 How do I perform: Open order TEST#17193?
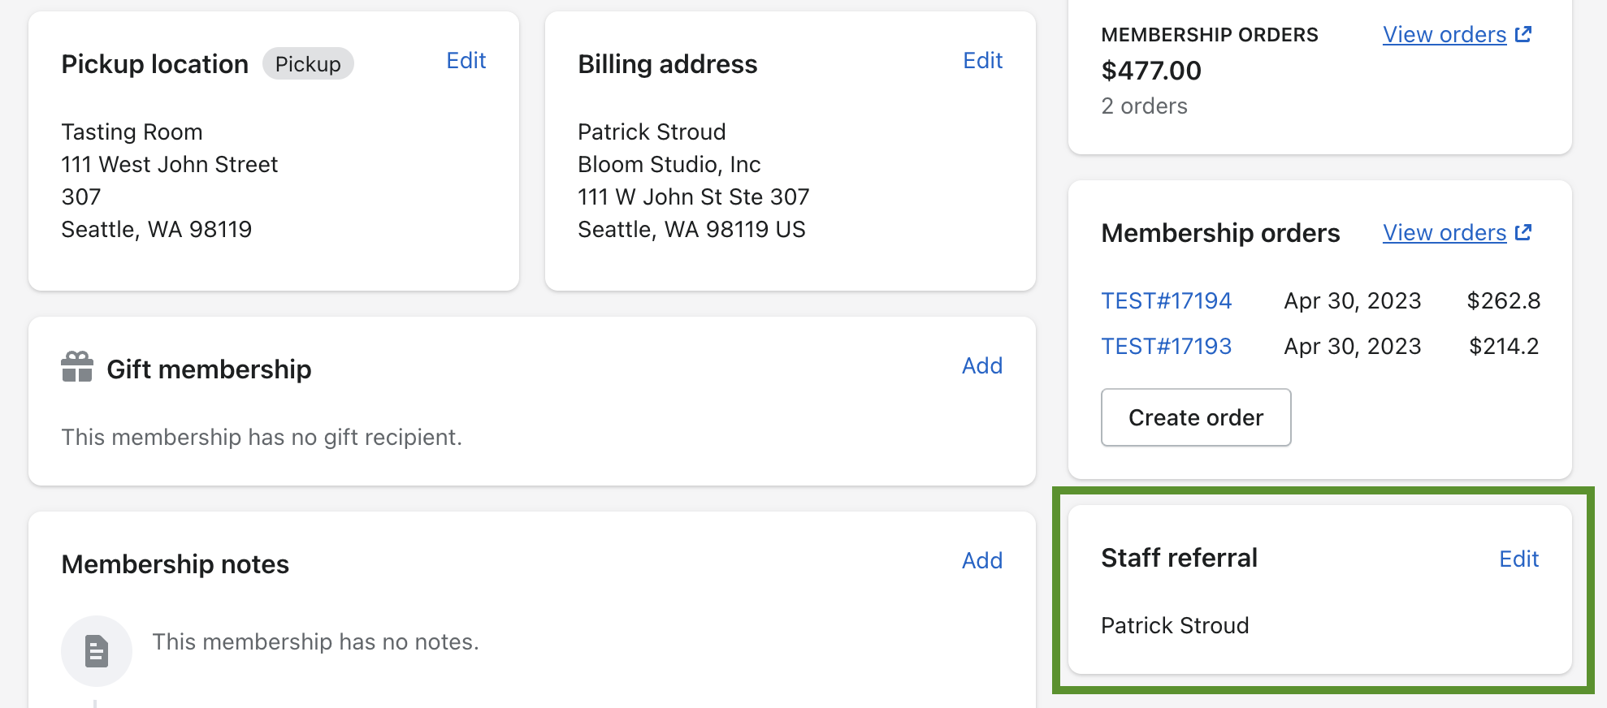[x=1166, y=347]
